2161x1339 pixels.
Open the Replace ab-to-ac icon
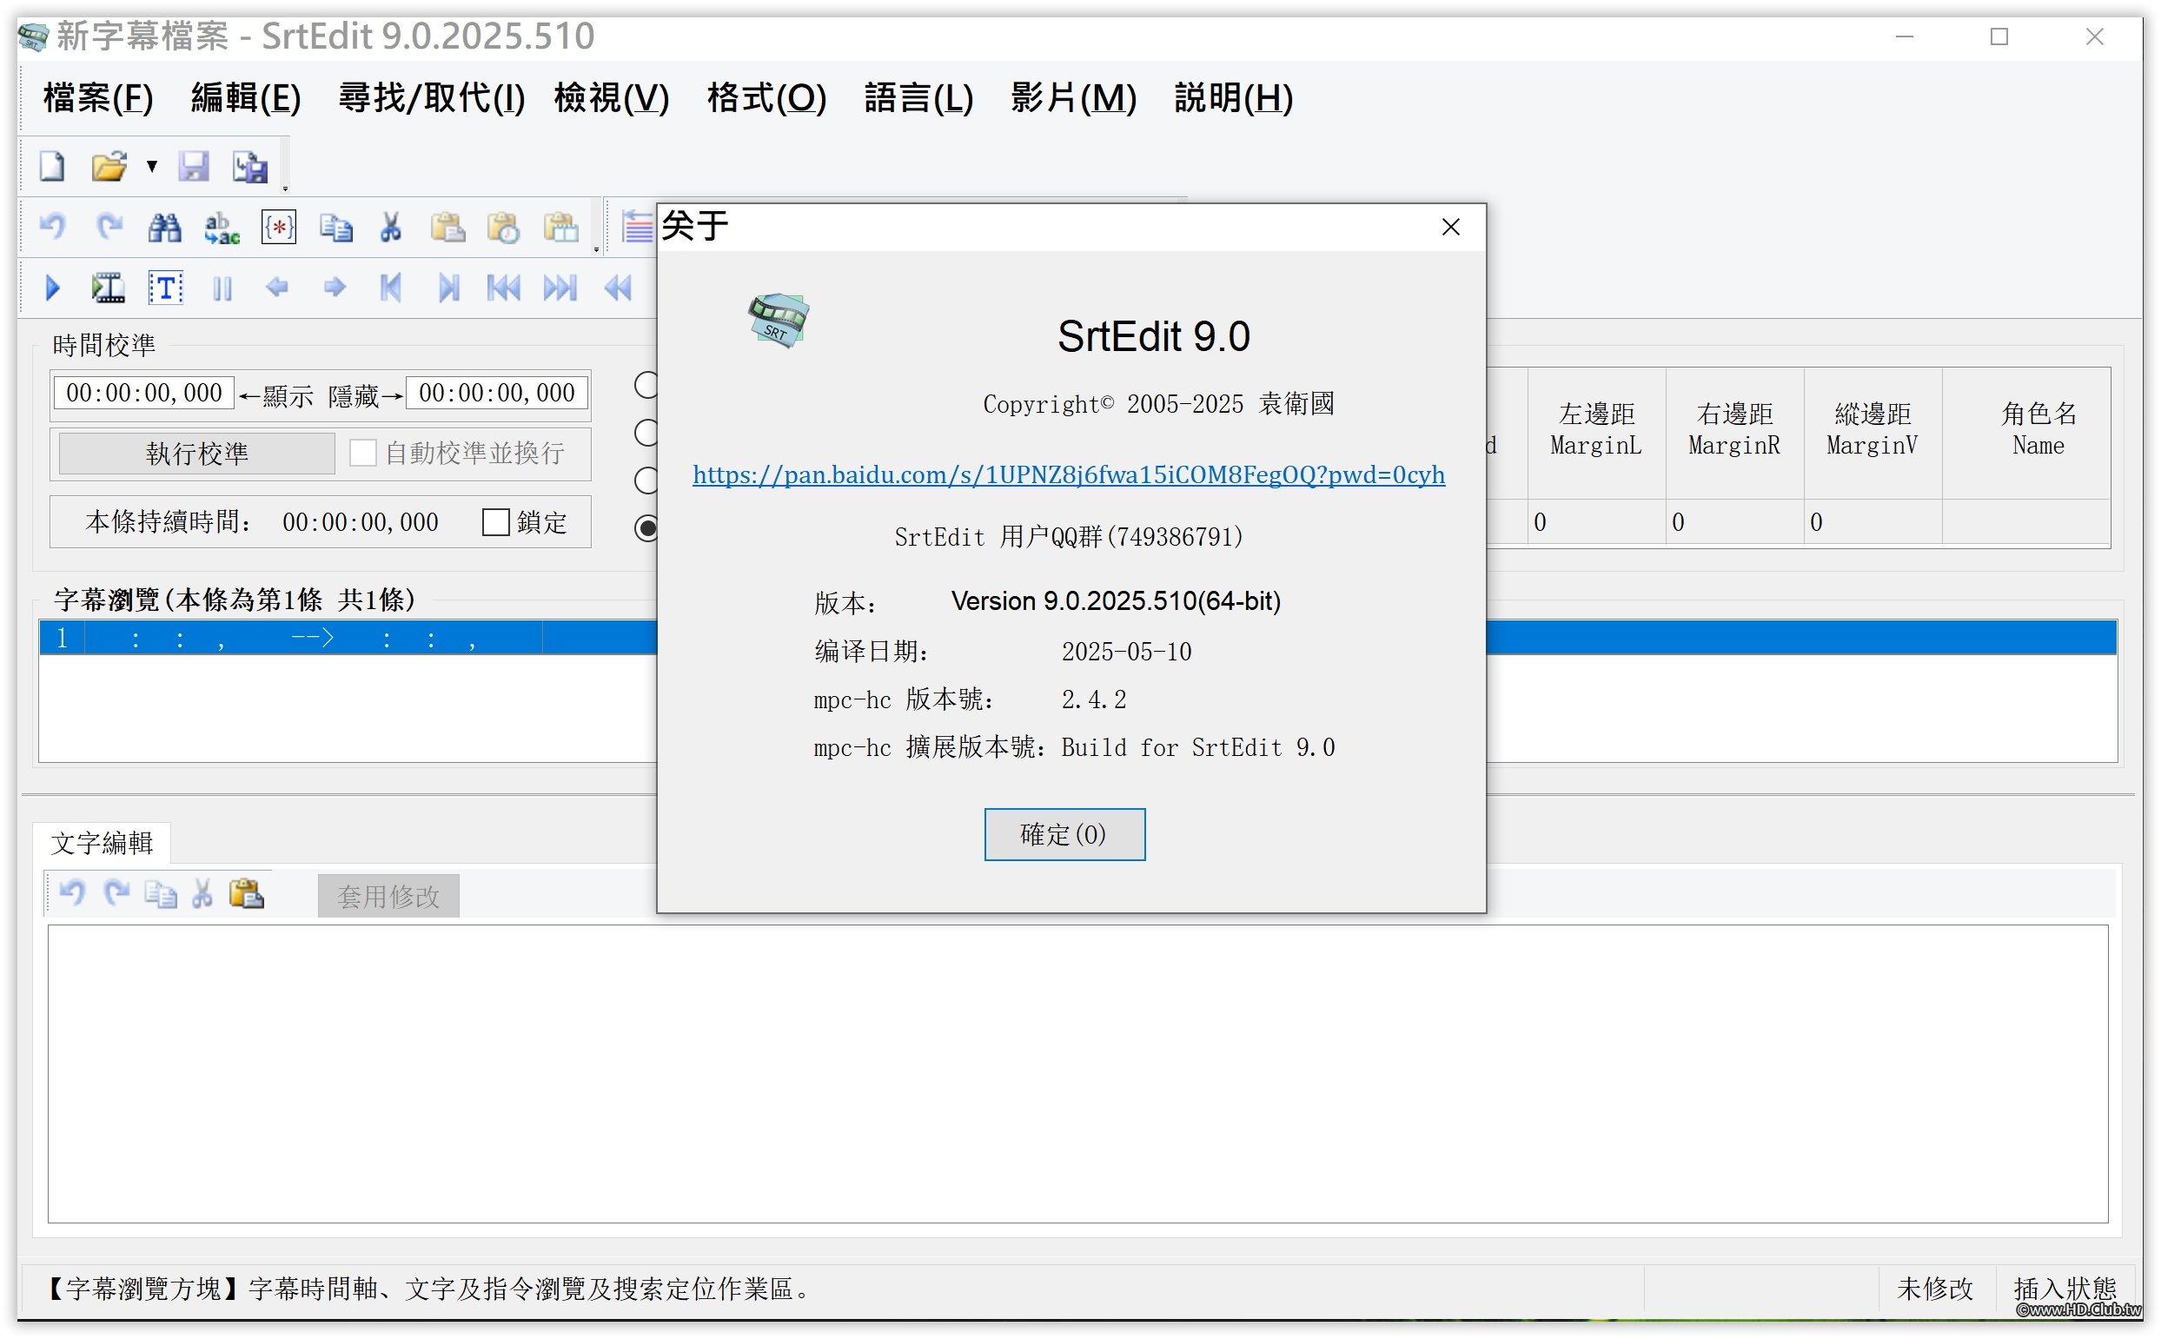222,228
